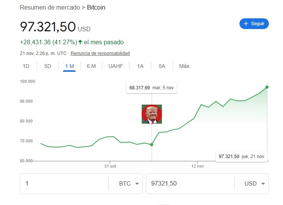Click the portrait image on the chart
The width and height of the screenshot is (283, 205).
pos(152,114)
